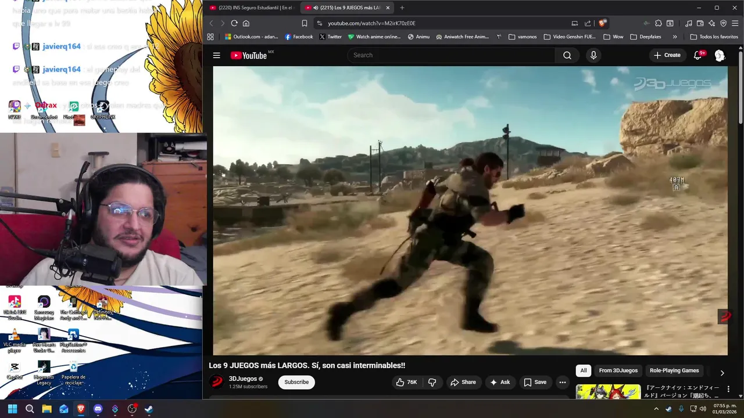Open the YouTube guide hamburger menu
The image size is (744, 418).
click(x=216, y=55)
